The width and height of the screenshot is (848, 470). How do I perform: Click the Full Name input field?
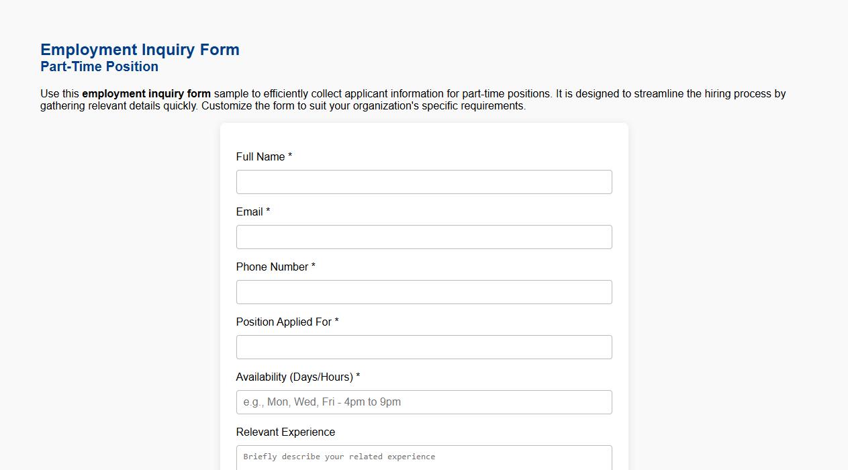point(424,181)
